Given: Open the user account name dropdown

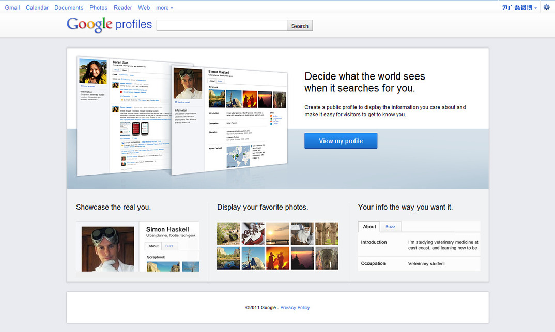Looking at the screenshot, I should pos(519,8).
